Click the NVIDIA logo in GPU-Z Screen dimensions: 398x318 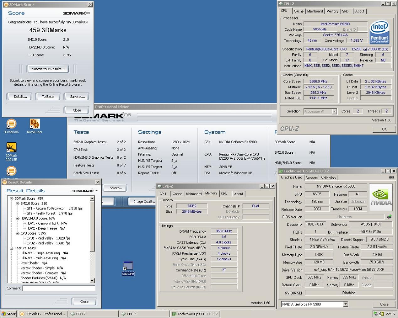pyautogui.click(x=381, y=198)
